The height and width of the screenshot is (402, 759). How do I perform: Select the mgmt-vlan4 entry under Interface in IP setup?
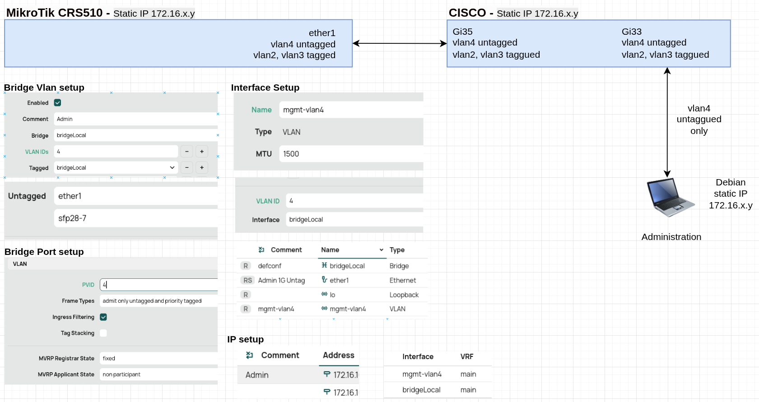click(422, 374)
